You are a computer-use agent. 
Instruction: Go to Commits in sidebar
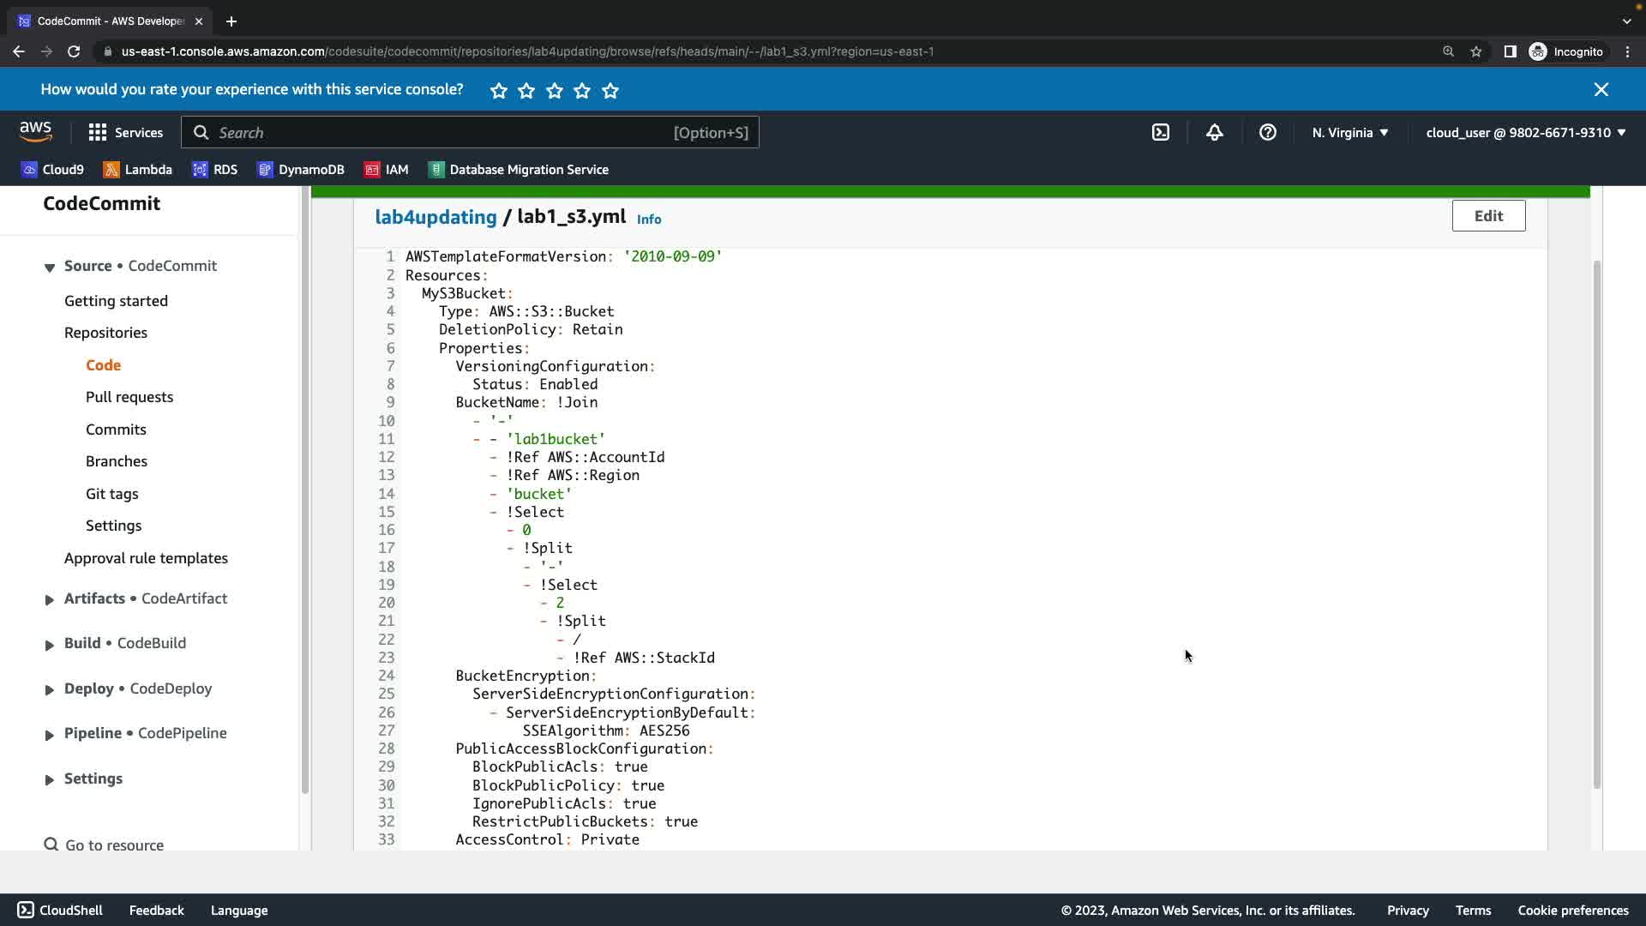pyautogui.click(x=116, y=430)
